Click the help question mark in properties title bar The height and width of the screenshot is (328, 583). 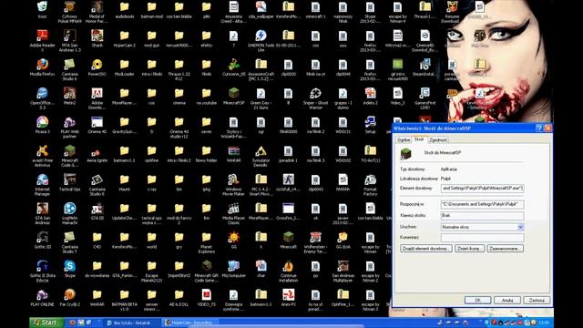click(x=539, y=128)
